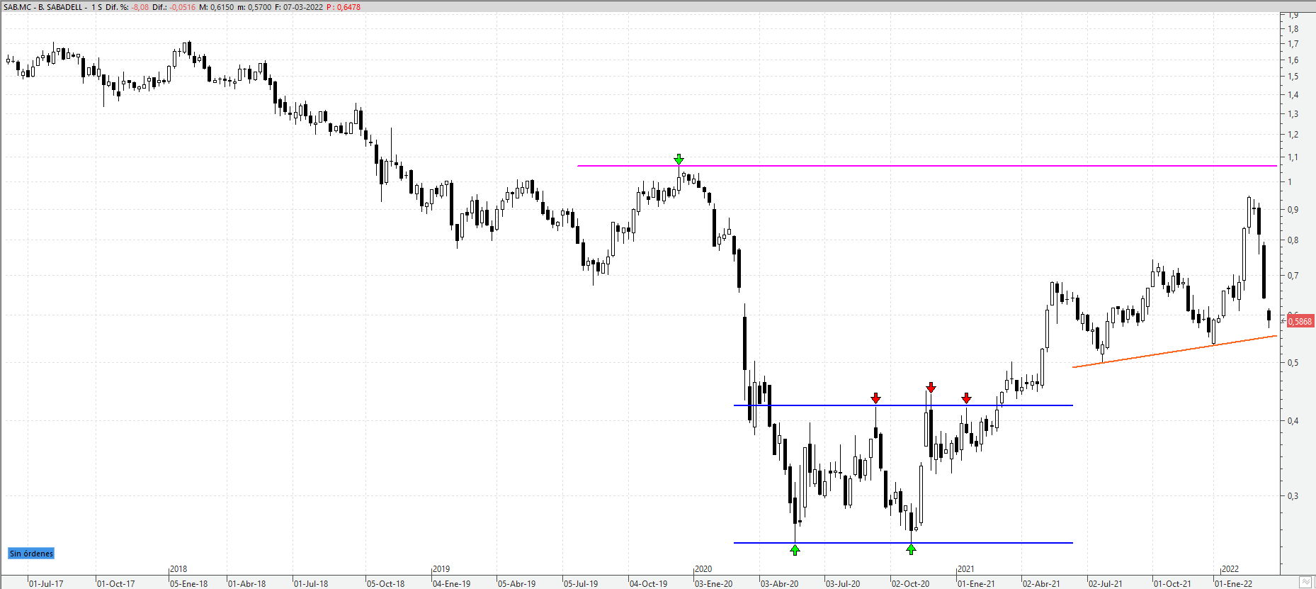Click the '03-Abr-20' date axis label

coord(780,584)
